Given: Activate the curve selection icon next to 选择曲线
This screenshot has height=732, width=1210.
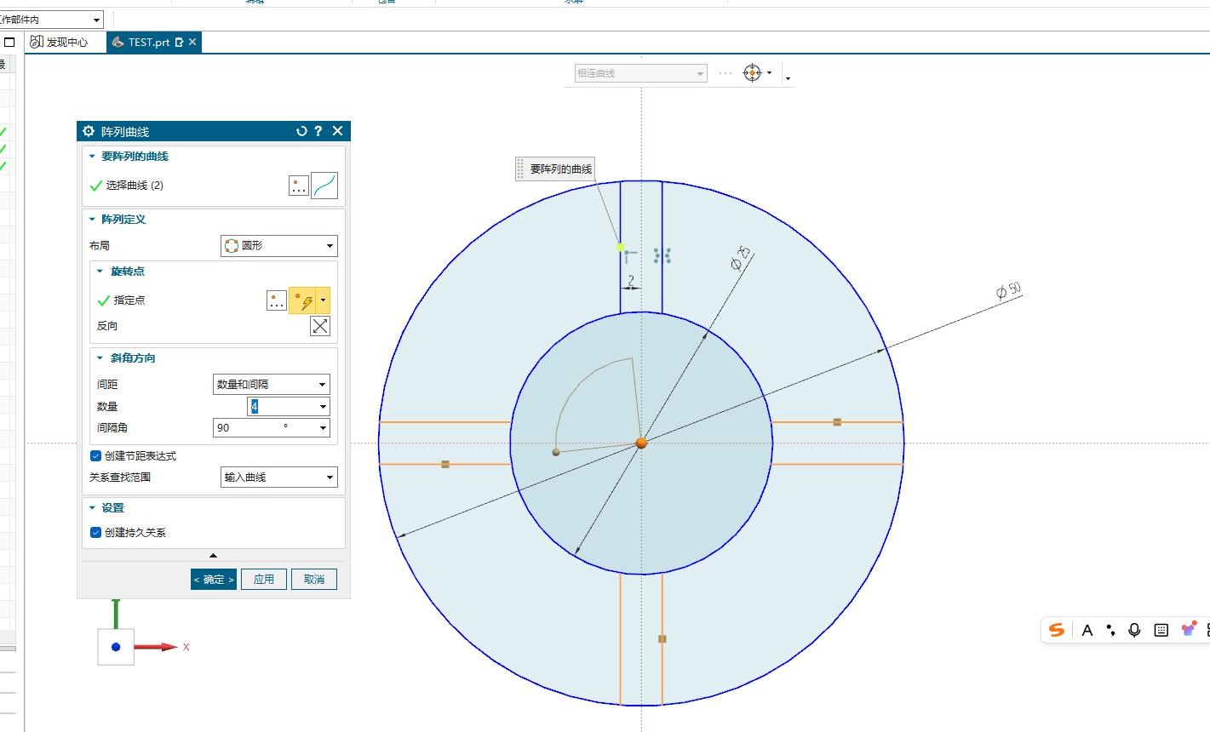Looking at the screenshot, I should [x=324, y=186].
